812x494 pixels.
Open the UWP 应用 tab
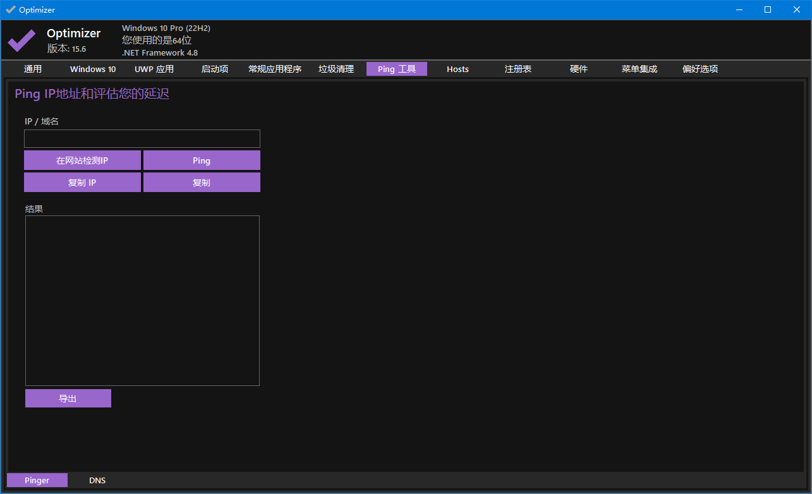154,69
